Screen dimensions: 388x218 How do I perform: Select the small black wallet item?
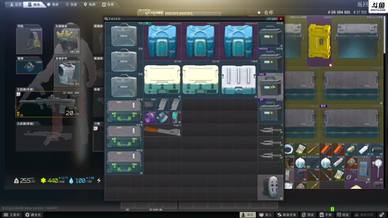tap(149, 105)
